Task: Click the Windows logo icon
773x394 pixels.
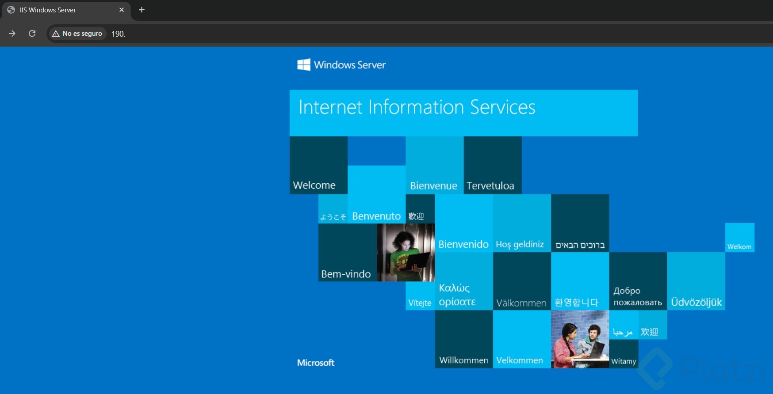Action: tap(304, 65)
